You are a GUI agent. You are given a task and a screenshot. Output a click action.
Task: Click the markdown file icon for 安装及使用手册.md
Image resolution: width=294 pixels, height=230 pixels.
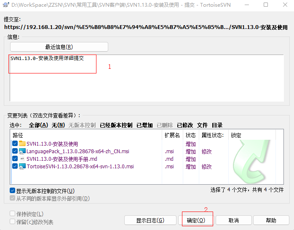coord(22,159)
